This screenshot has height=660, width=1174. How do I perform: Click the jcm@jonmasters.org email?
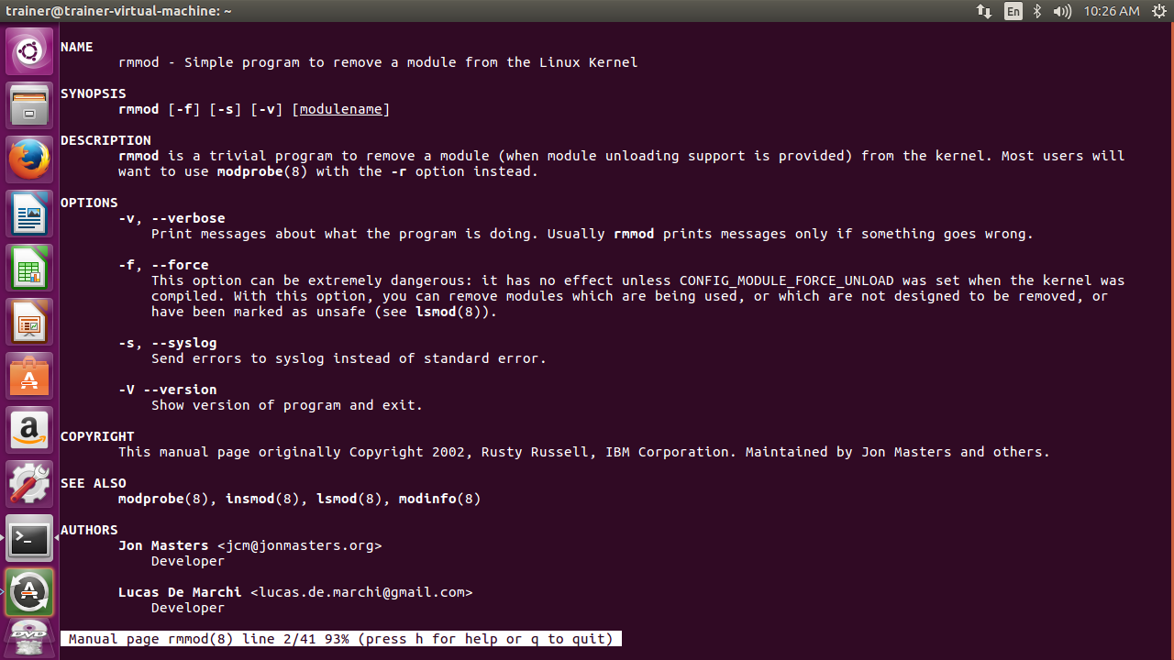coord(300,545)
